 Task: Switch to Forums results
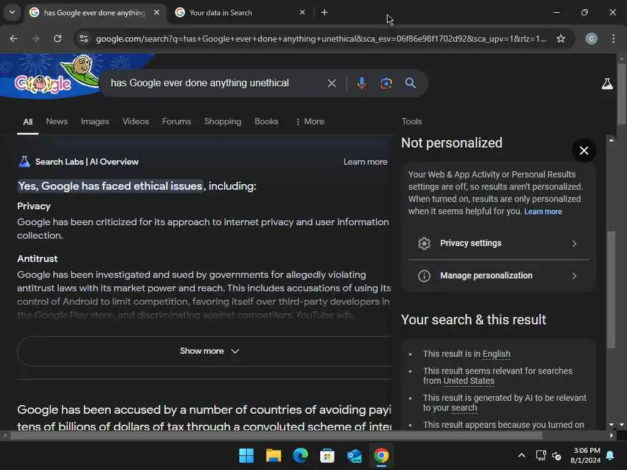pos(176,122)
